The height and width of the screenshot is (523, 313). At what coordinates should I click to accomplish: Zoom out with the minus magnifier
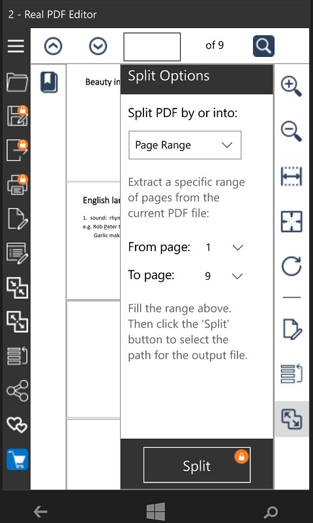tap(291, 131)
